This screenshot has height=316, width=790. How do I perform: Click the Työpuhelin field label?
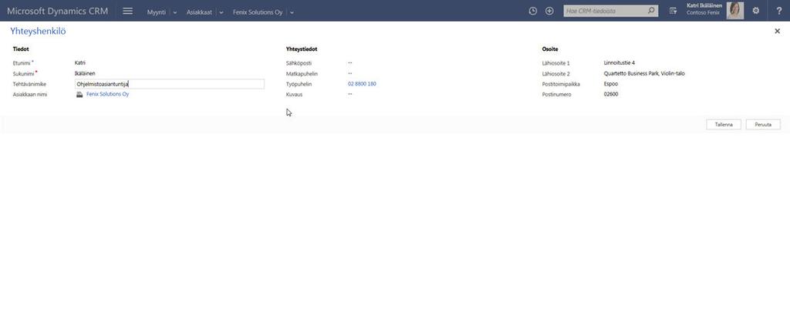[x=299, y=84]
